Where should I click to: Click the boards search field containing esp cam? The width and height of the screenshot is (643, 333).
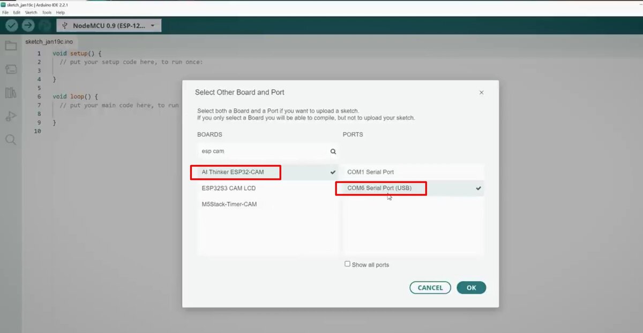point(268,152)
